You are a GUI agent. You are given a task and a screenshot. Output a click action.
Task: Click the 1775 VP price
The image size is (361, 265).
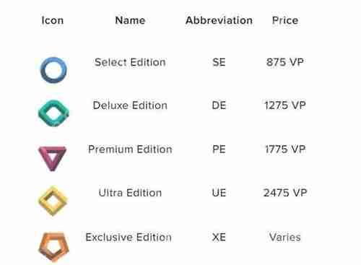285,149
